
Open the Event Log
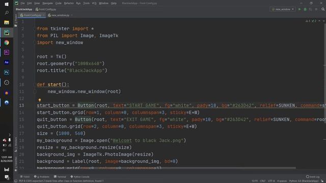tap(313, 177)
